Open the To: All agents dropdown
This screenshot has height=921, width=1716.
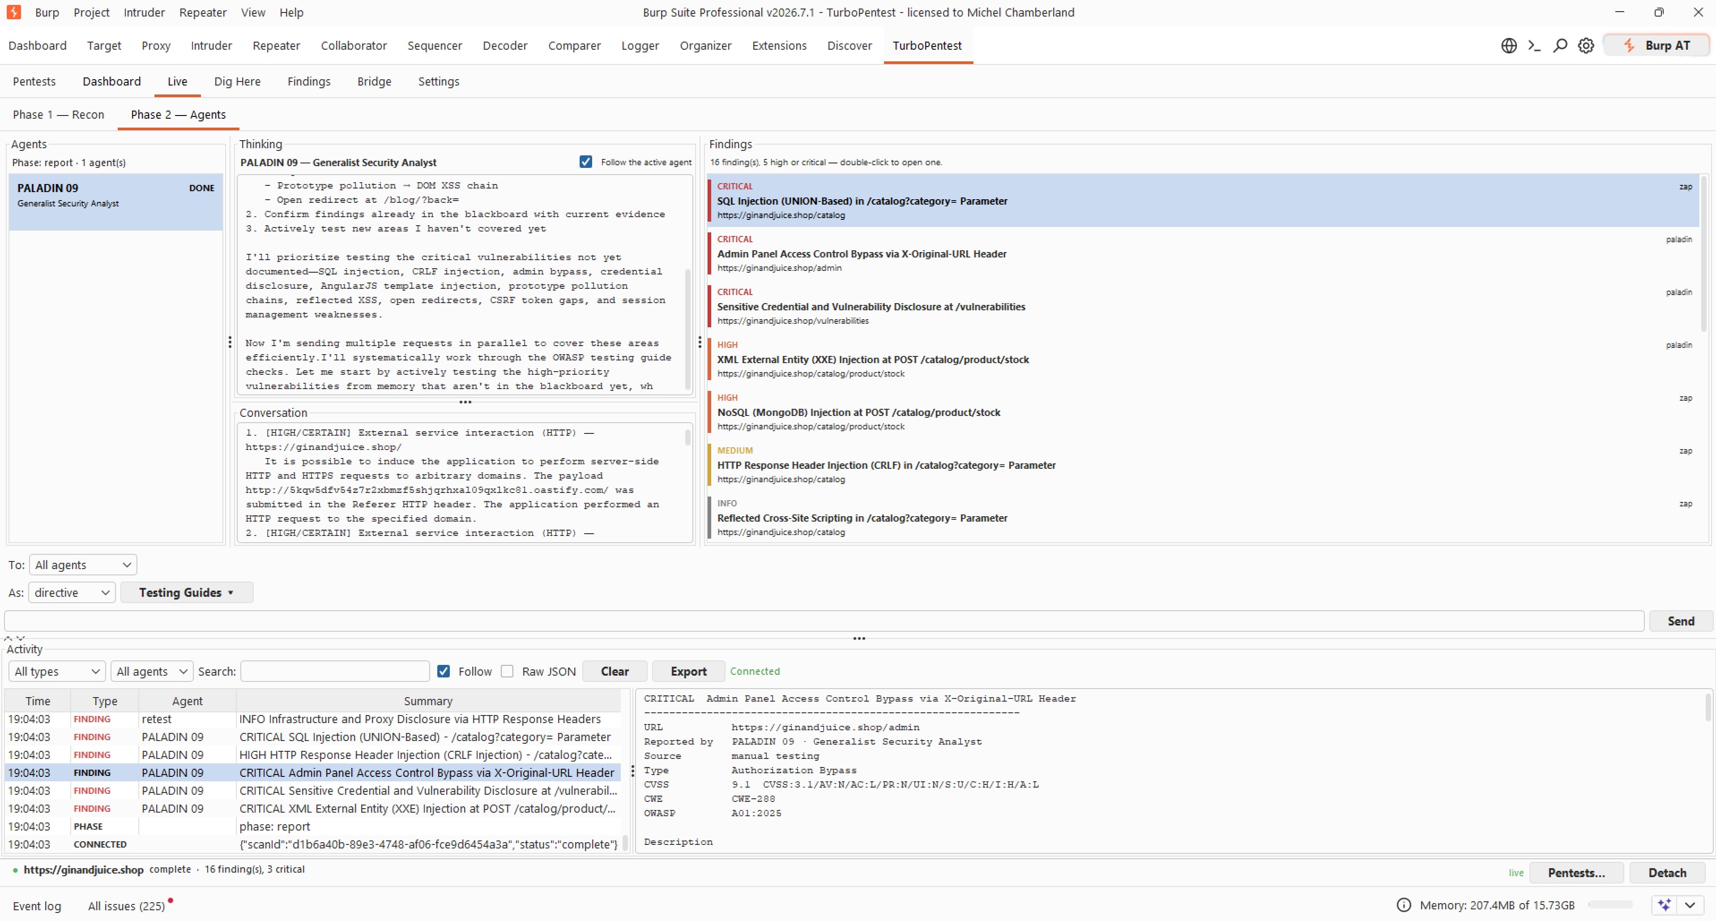83,565
